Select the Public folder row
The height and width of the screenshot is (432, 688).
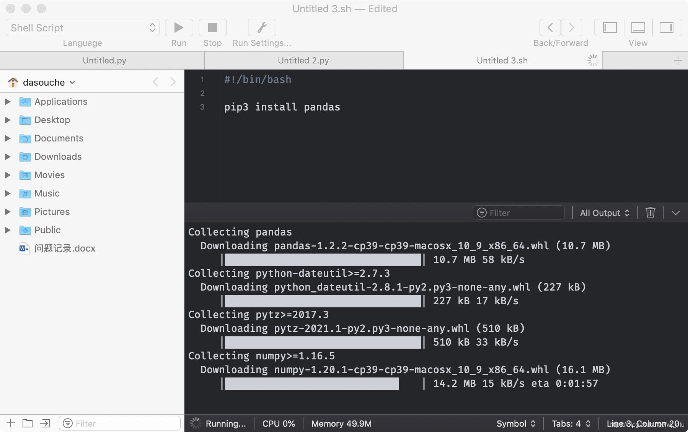(x=92, y=230)
